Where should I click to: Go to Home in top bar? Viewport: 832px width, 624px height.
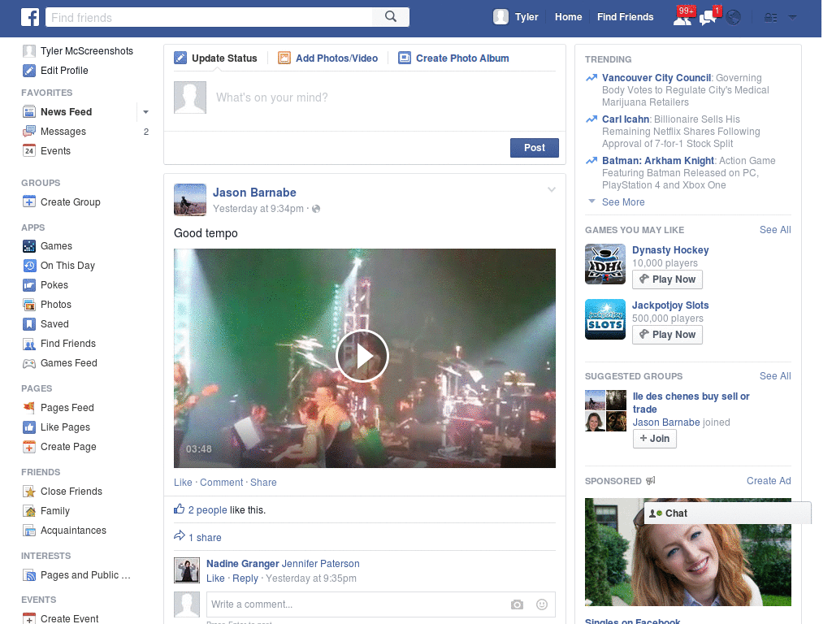(x=568, y=17)
